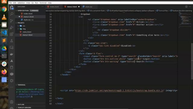Open Files manager from the dock
Screen dimensions: 193x109
click(4, 25)
